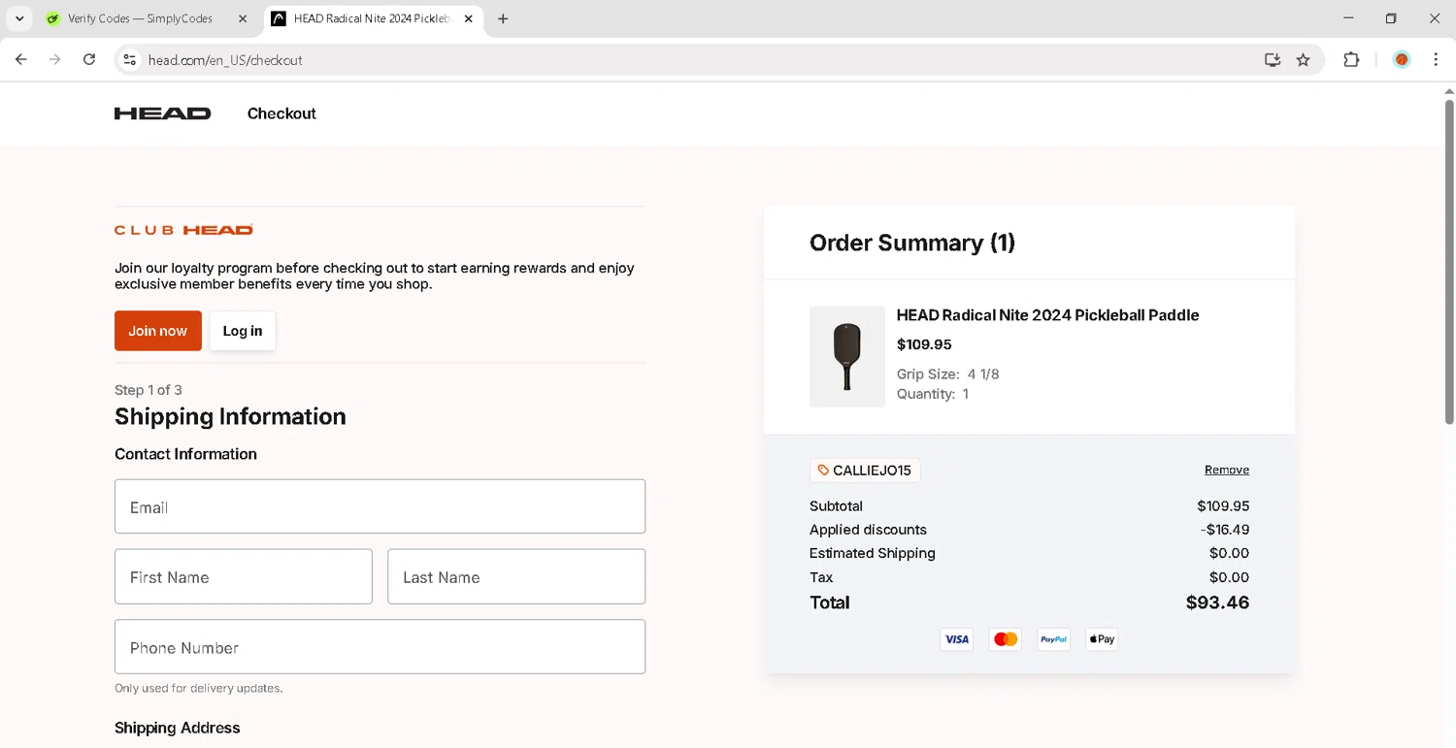Image resolution: width=1456 pixels, height=748 pixels.
Task: Minimize the Chrome window
Action: [1348, 18]
